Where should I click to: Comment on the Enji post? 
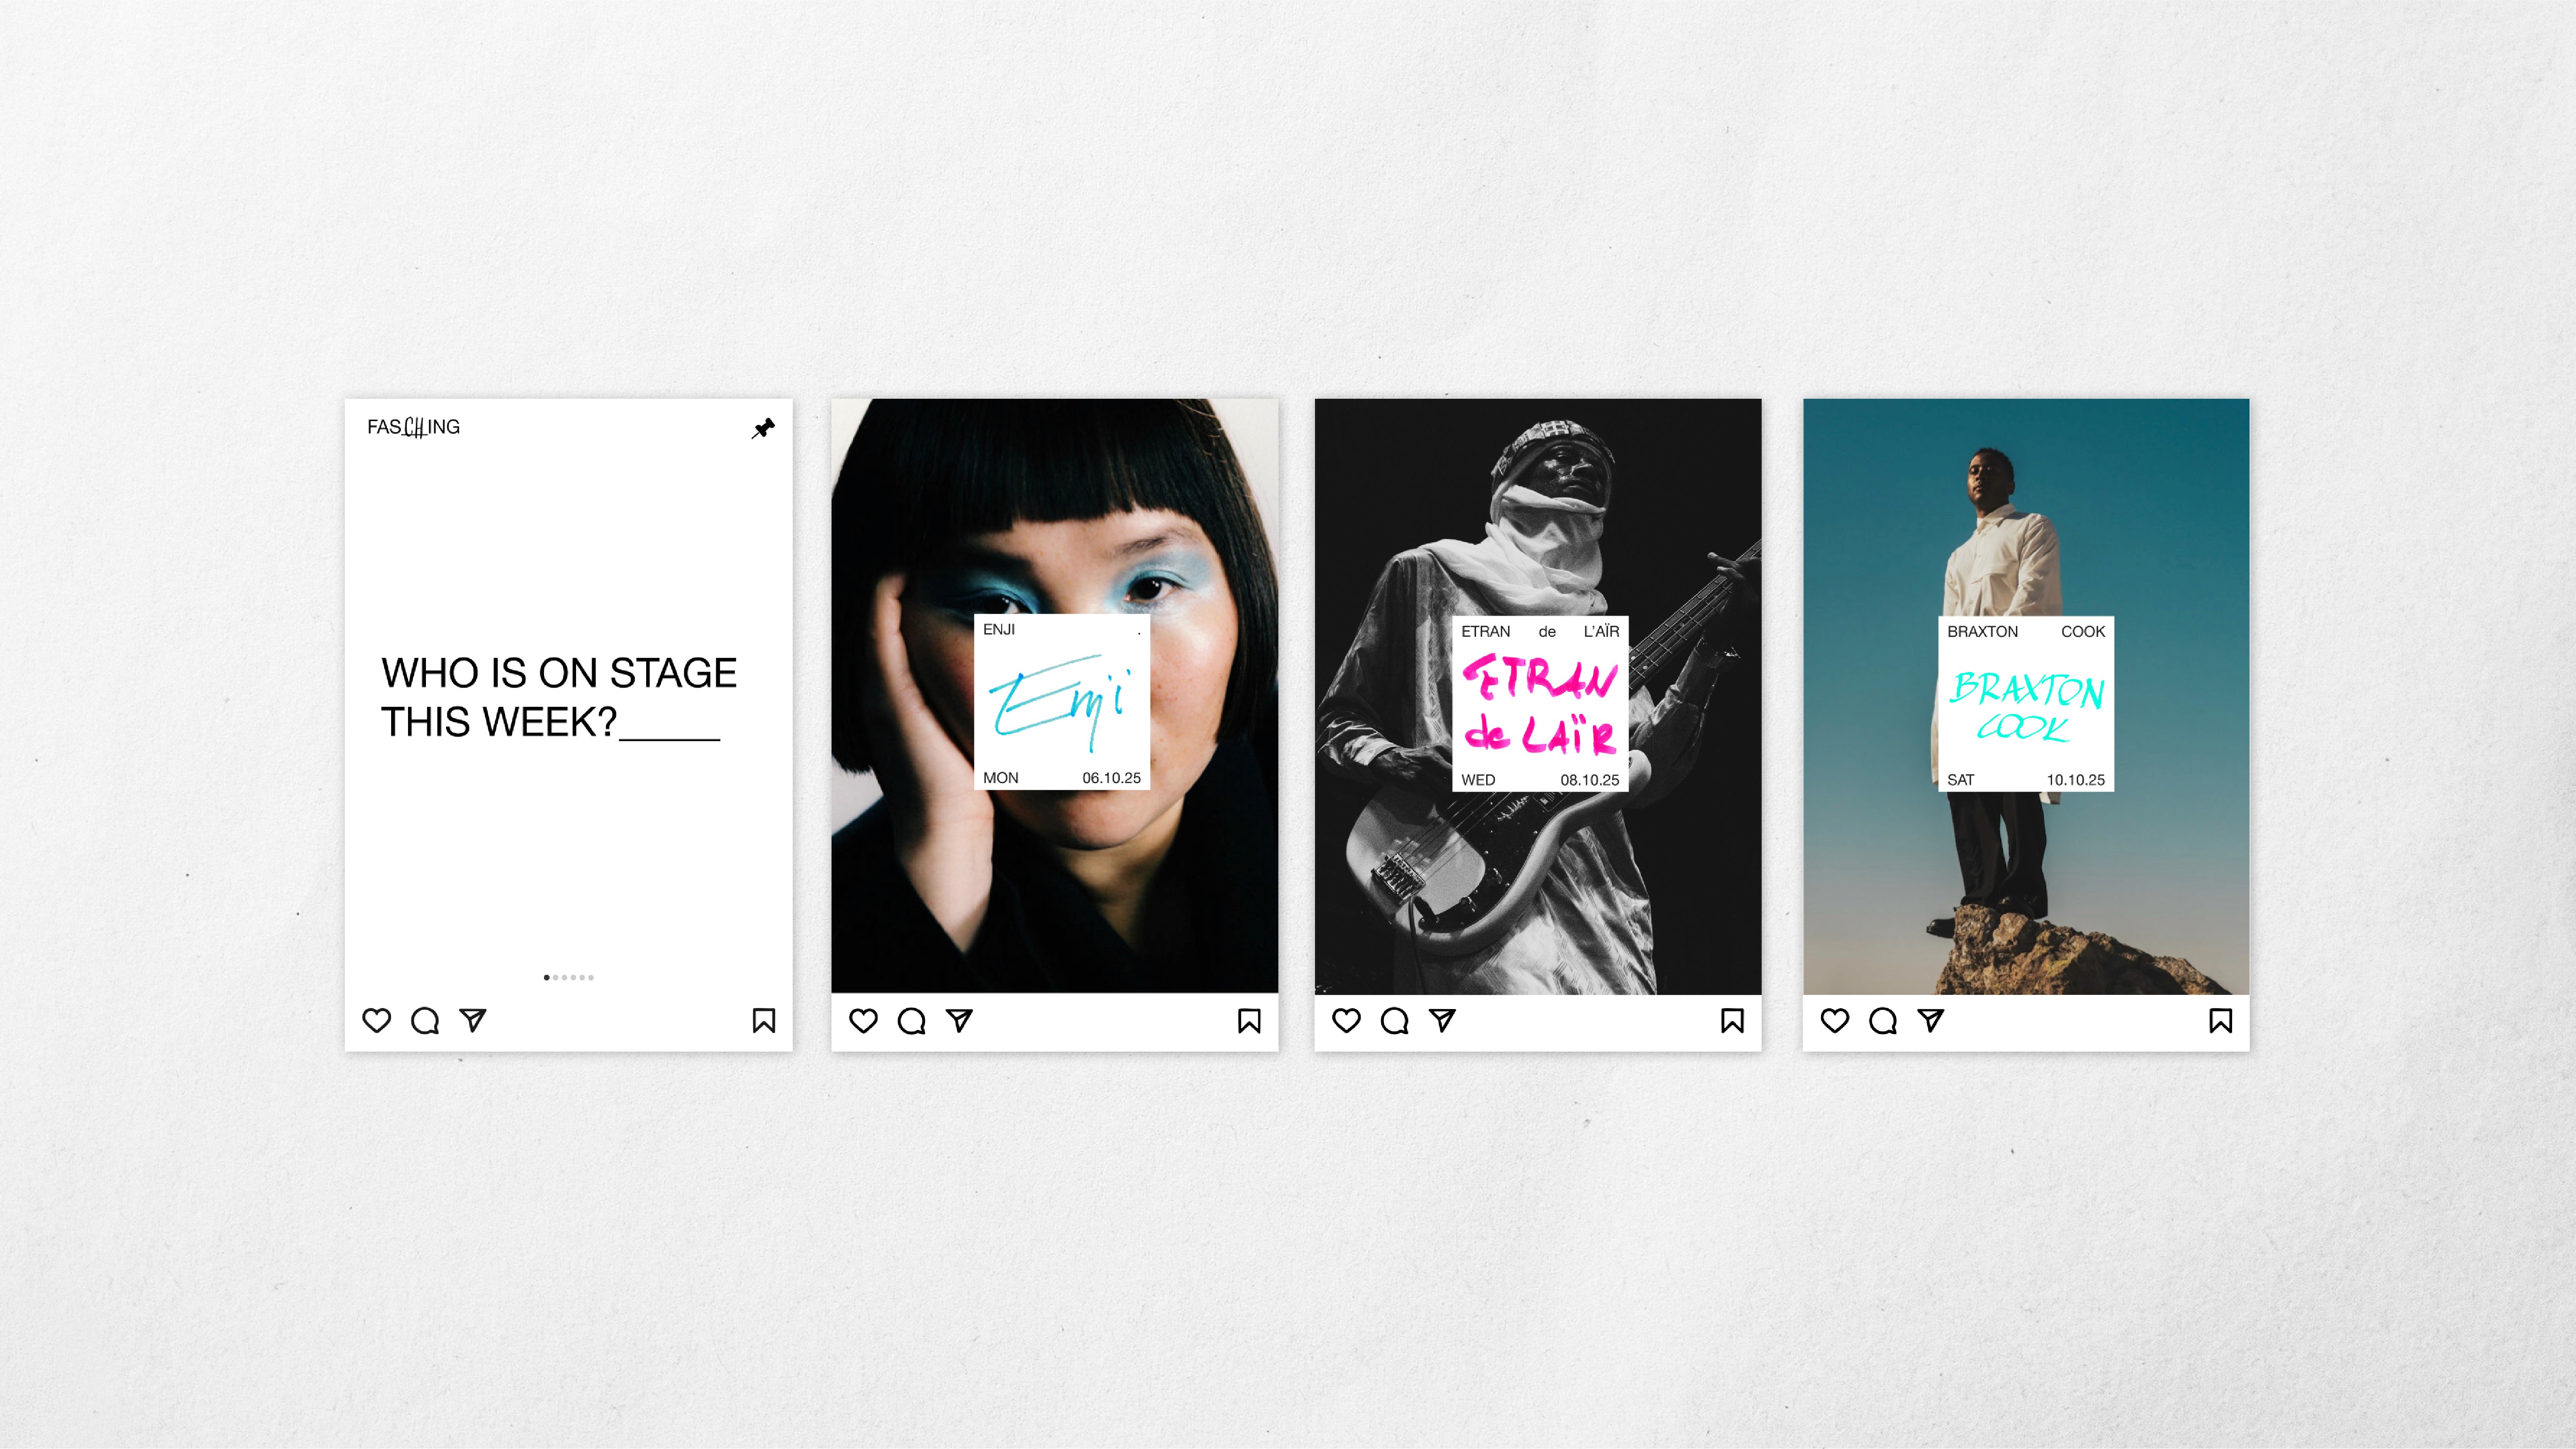tap(911, 1020)
